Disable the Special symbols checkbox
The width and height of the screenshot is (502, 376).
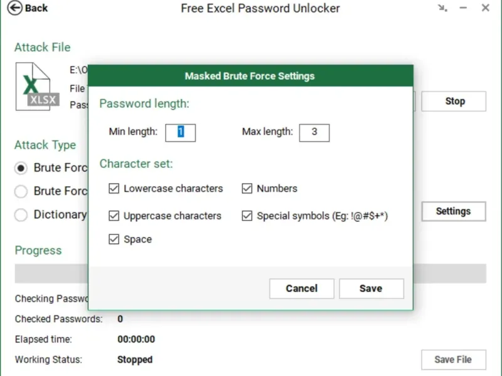247,216
